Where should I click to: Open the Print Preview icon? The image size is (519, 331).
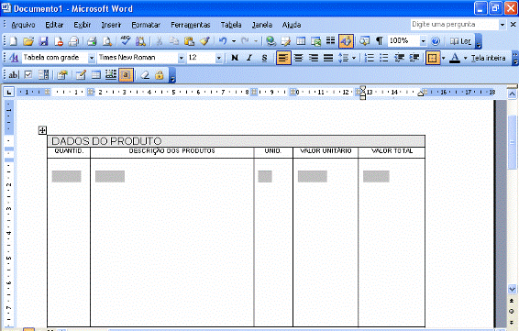pyautogui.click(x=107, y=41)
